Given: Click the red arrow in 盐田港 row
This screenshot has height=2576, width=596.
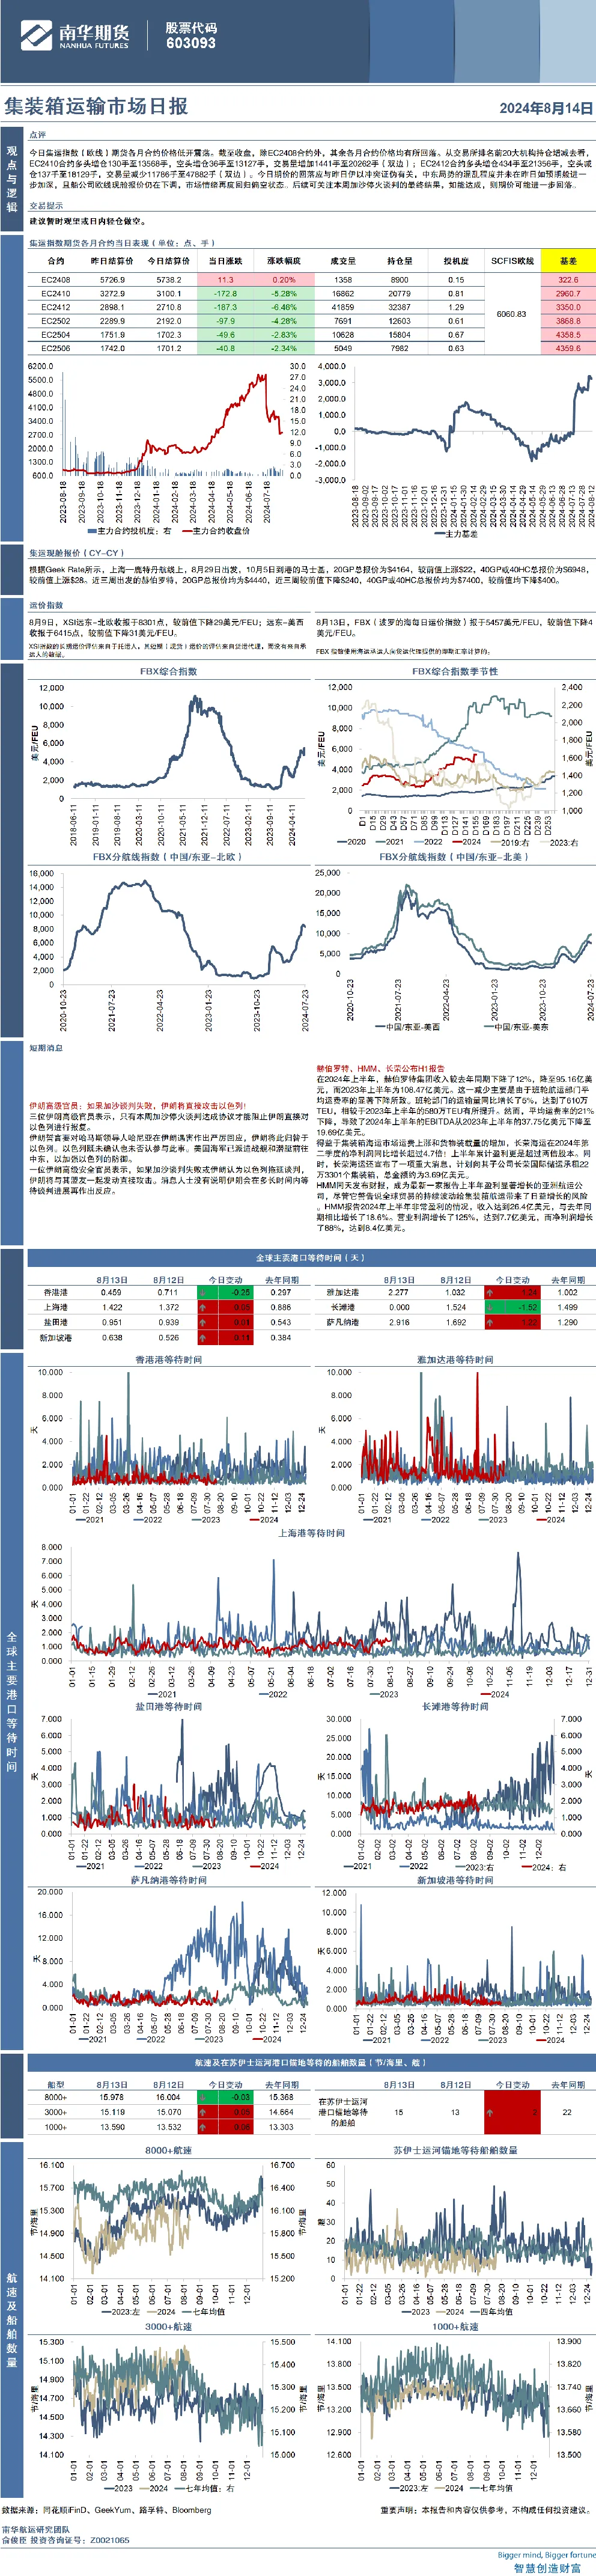Looking at the screenshot, I should tap(202, 1322).
